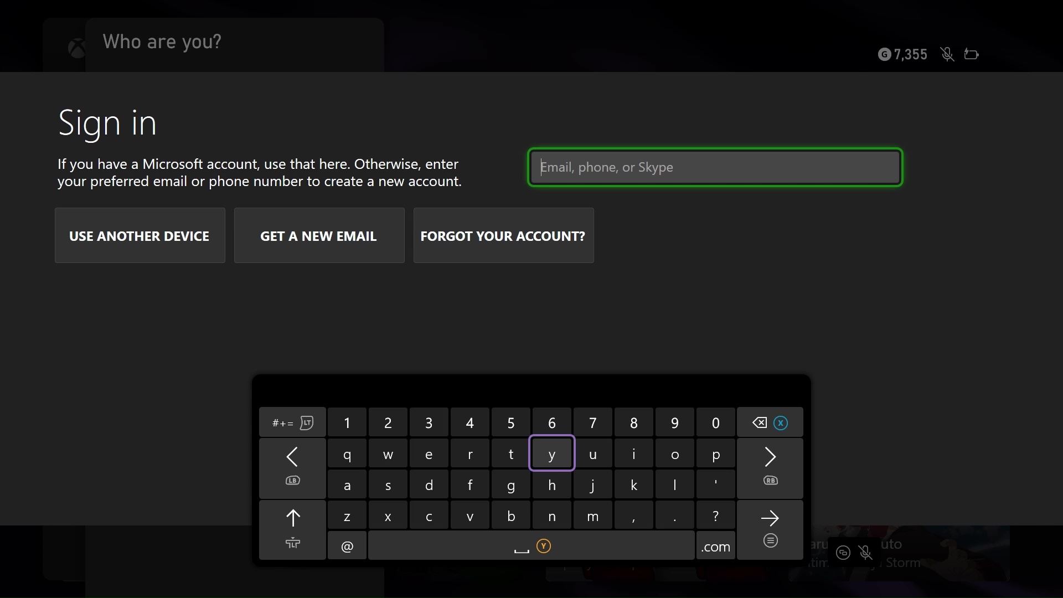Screen dimensions: 1063x598
Task: Click the gamerscore coin icon showing 7,355
Action: (x=884, y=54)
